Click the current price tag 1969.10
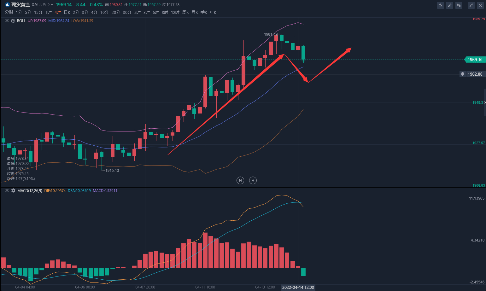Viewport: 486px width, 291px height. pos(475,60)
